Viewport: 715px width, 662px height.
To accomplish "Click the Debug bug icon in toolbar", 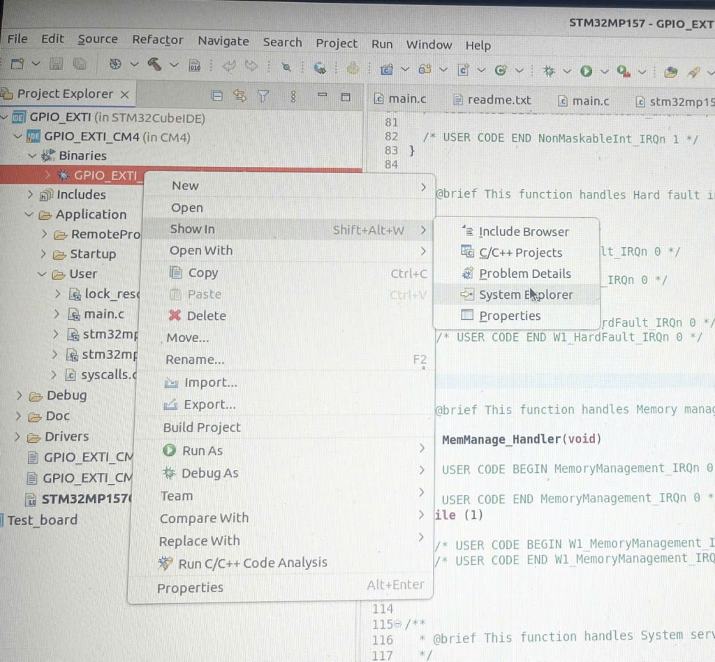I will (x=550, y=71).
